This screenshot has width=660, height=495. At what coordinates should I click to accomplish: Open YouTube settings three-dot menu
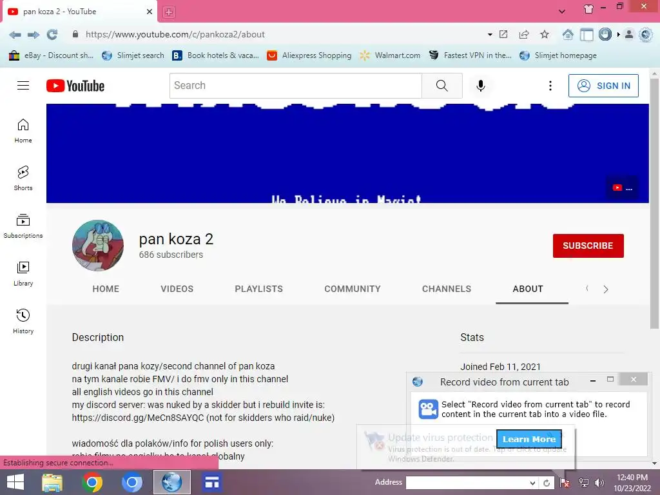pos(550,86)
